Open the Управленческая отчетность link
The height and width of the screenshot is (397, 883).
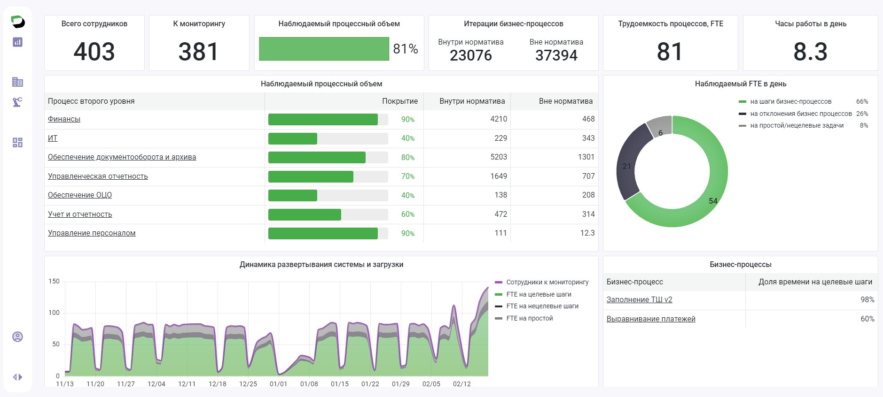(x=98, y=176)
